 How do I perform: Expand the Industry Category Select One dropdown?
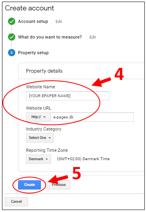click(x=40, y=138)
